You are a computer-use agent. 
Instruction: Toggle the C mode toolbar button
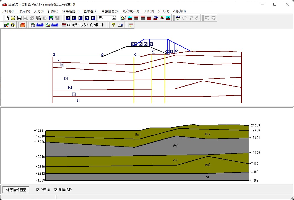pyautogui.click(x=93, y=18)
